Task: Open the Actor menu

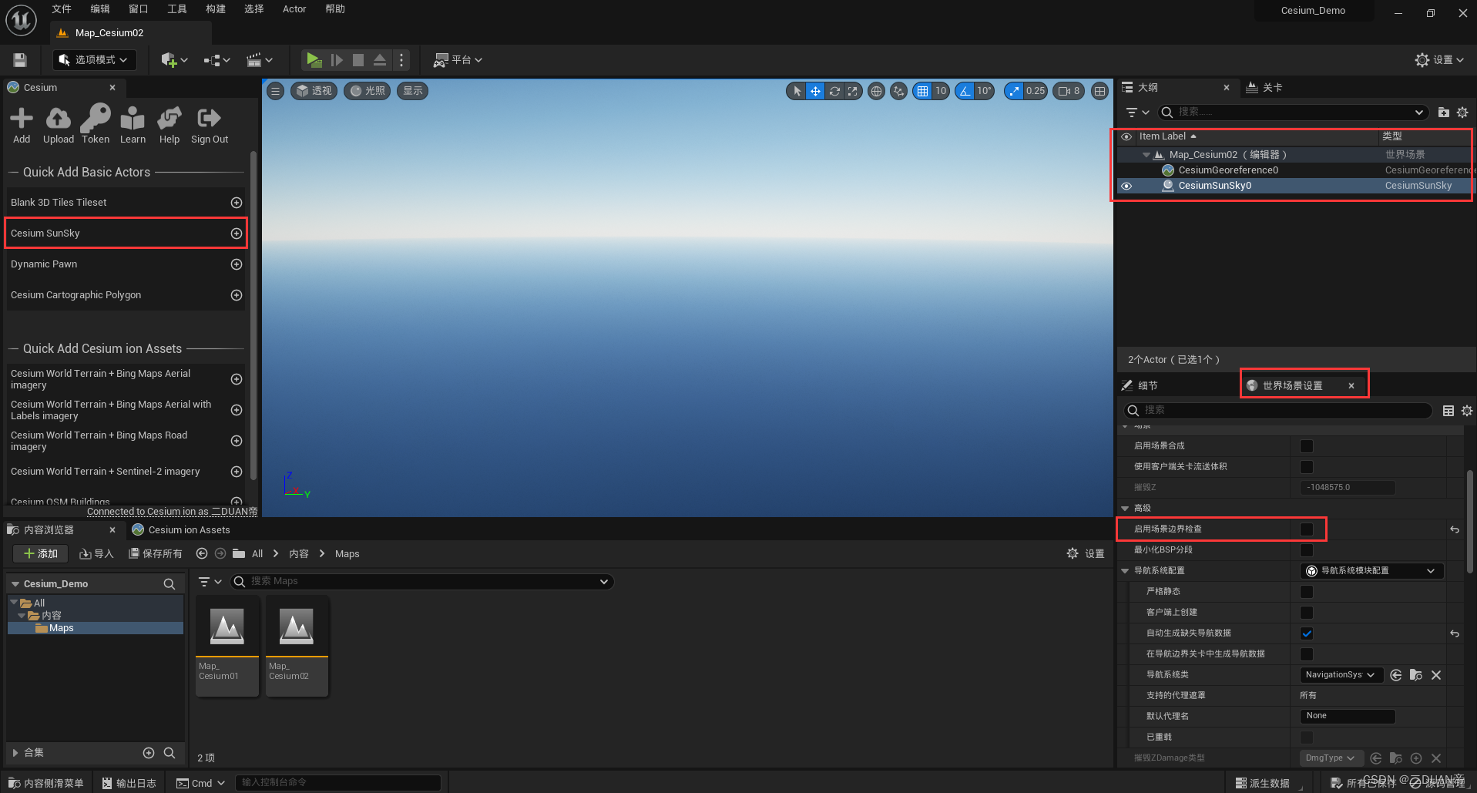Action: point(294,9)
